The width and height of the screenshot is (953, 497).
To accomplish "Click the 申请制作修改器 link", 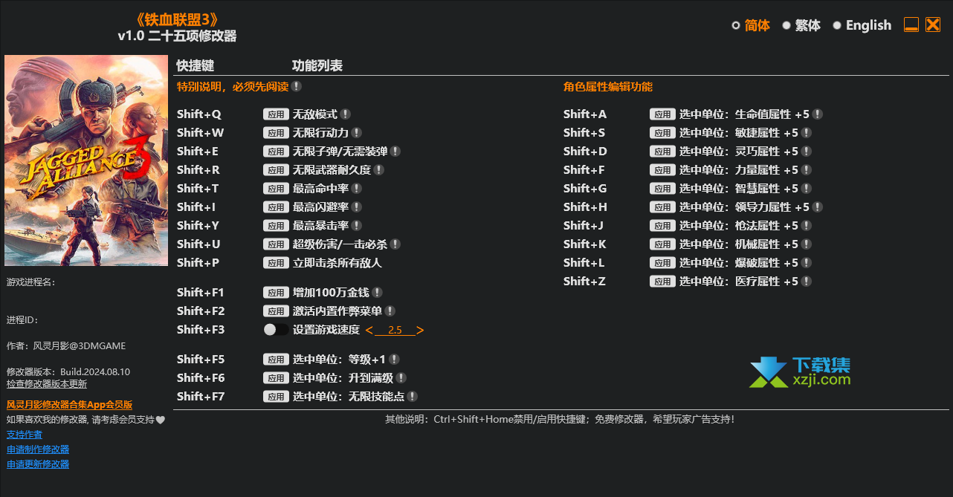I will pos(38,449).
